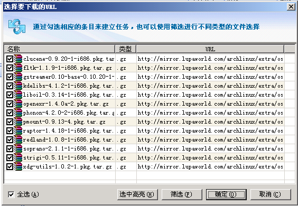Uncheck the openexr-1.4.0a-2 checkbox
This screenshot has width=298, height=206.
[x=10, y=104]
